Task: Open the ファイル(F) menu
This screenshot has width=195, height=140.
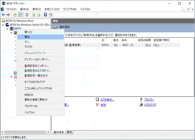Action: pos(11,9)
